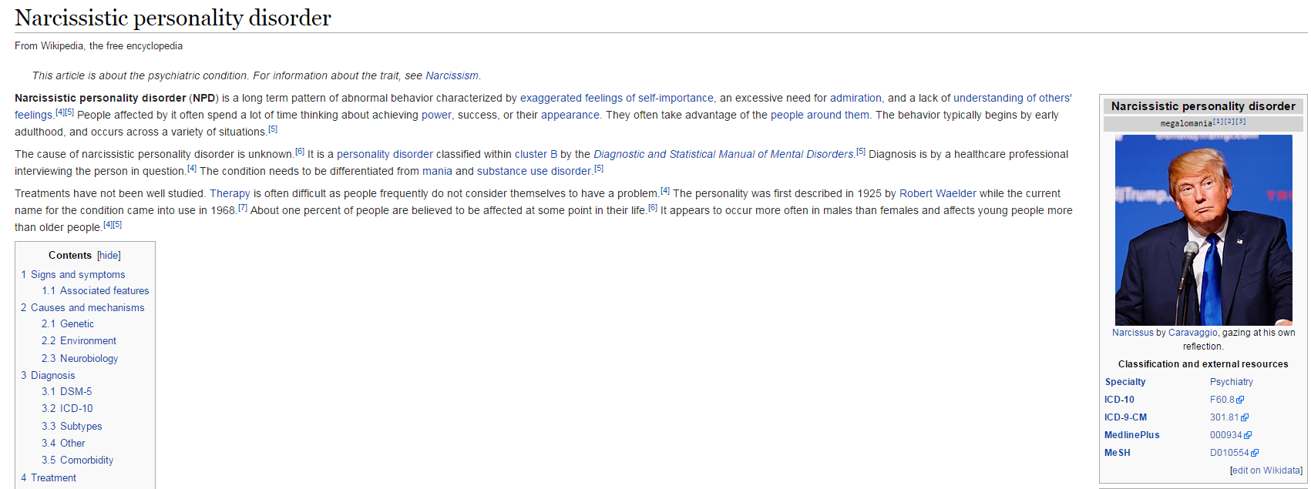Go to Comorbidity subsection
Screen dimensions: 1311x489
(x=78, y=460)
